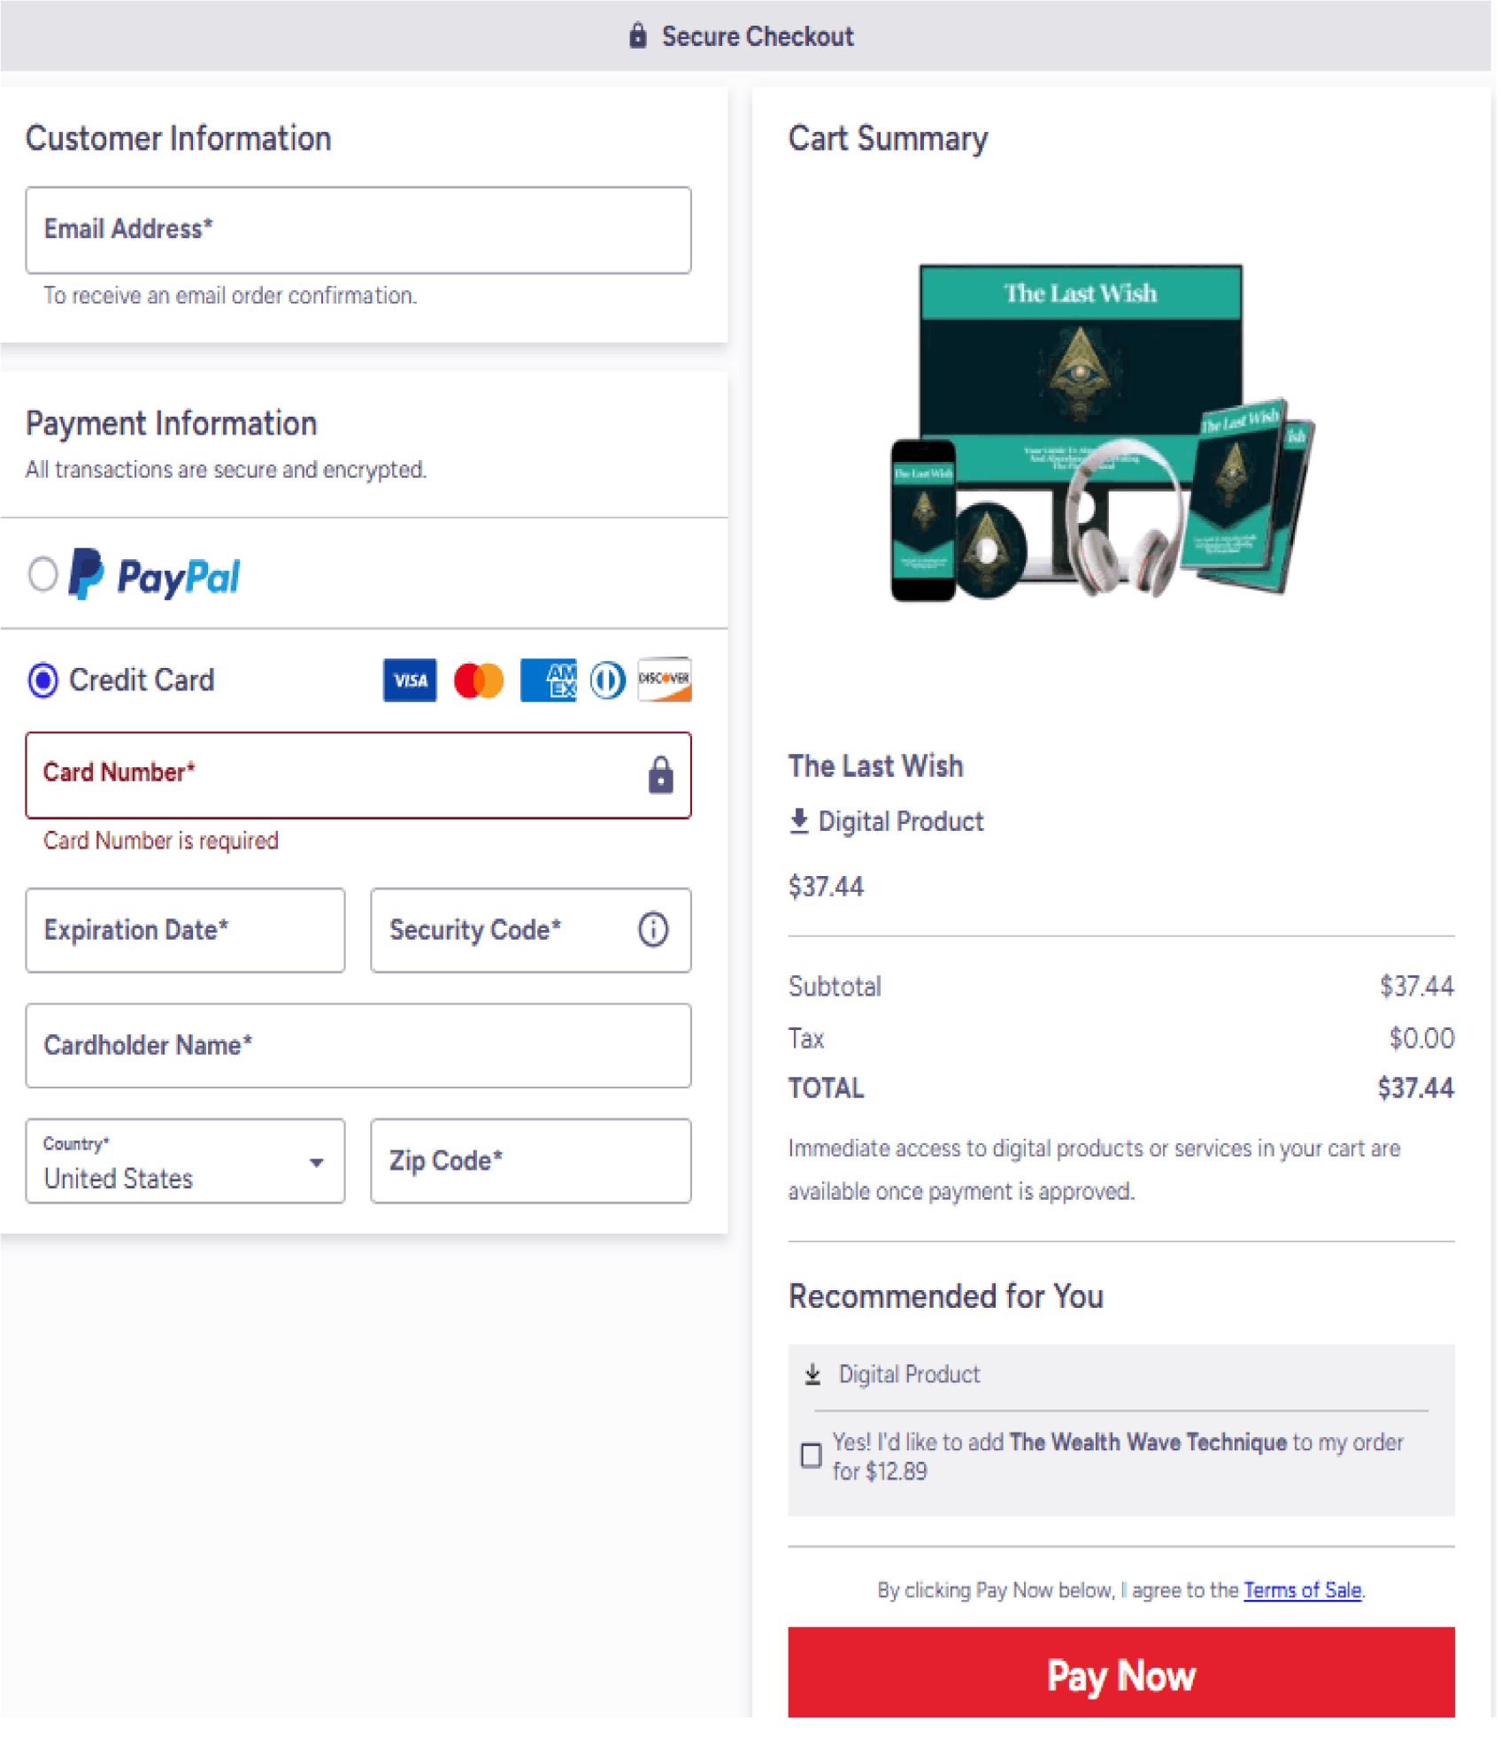Screen dimensions: 1501x1737
Task: Enable the Wealth Wave Technique add-on
Action: 811,1456
